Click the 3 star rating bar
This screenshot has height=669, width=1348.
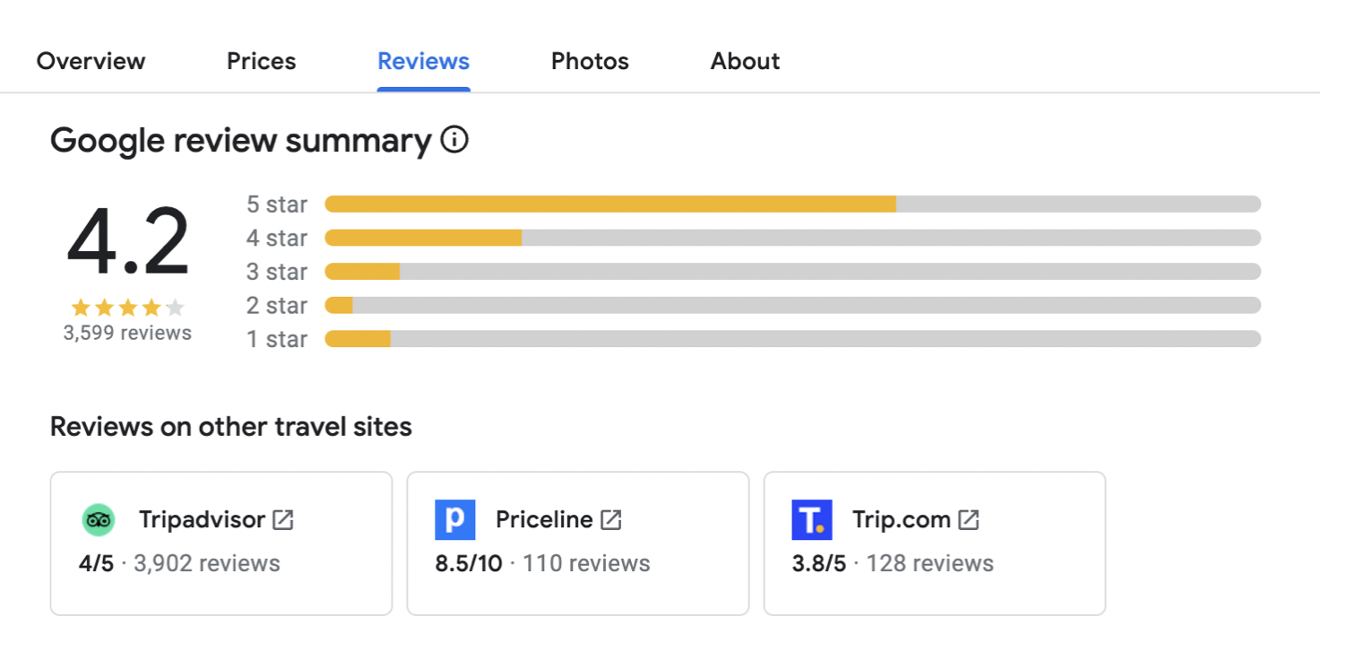pos(792,272)
